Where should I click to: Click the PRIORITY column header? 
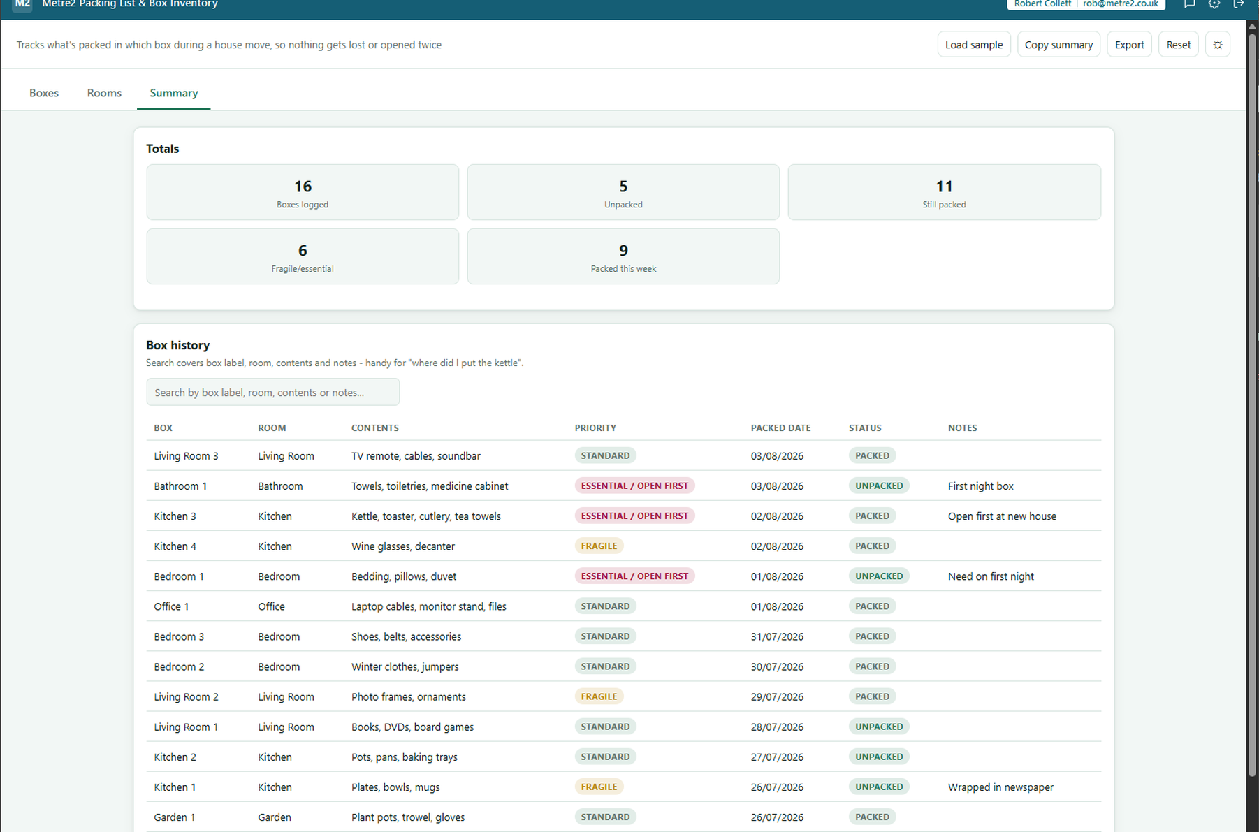[595, 428]
